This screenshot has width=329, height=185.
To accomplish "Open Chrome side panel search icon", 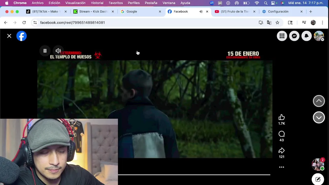I will coord(290,23).
